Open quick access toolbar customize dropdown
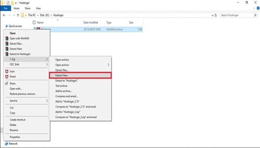 (16, 3)
